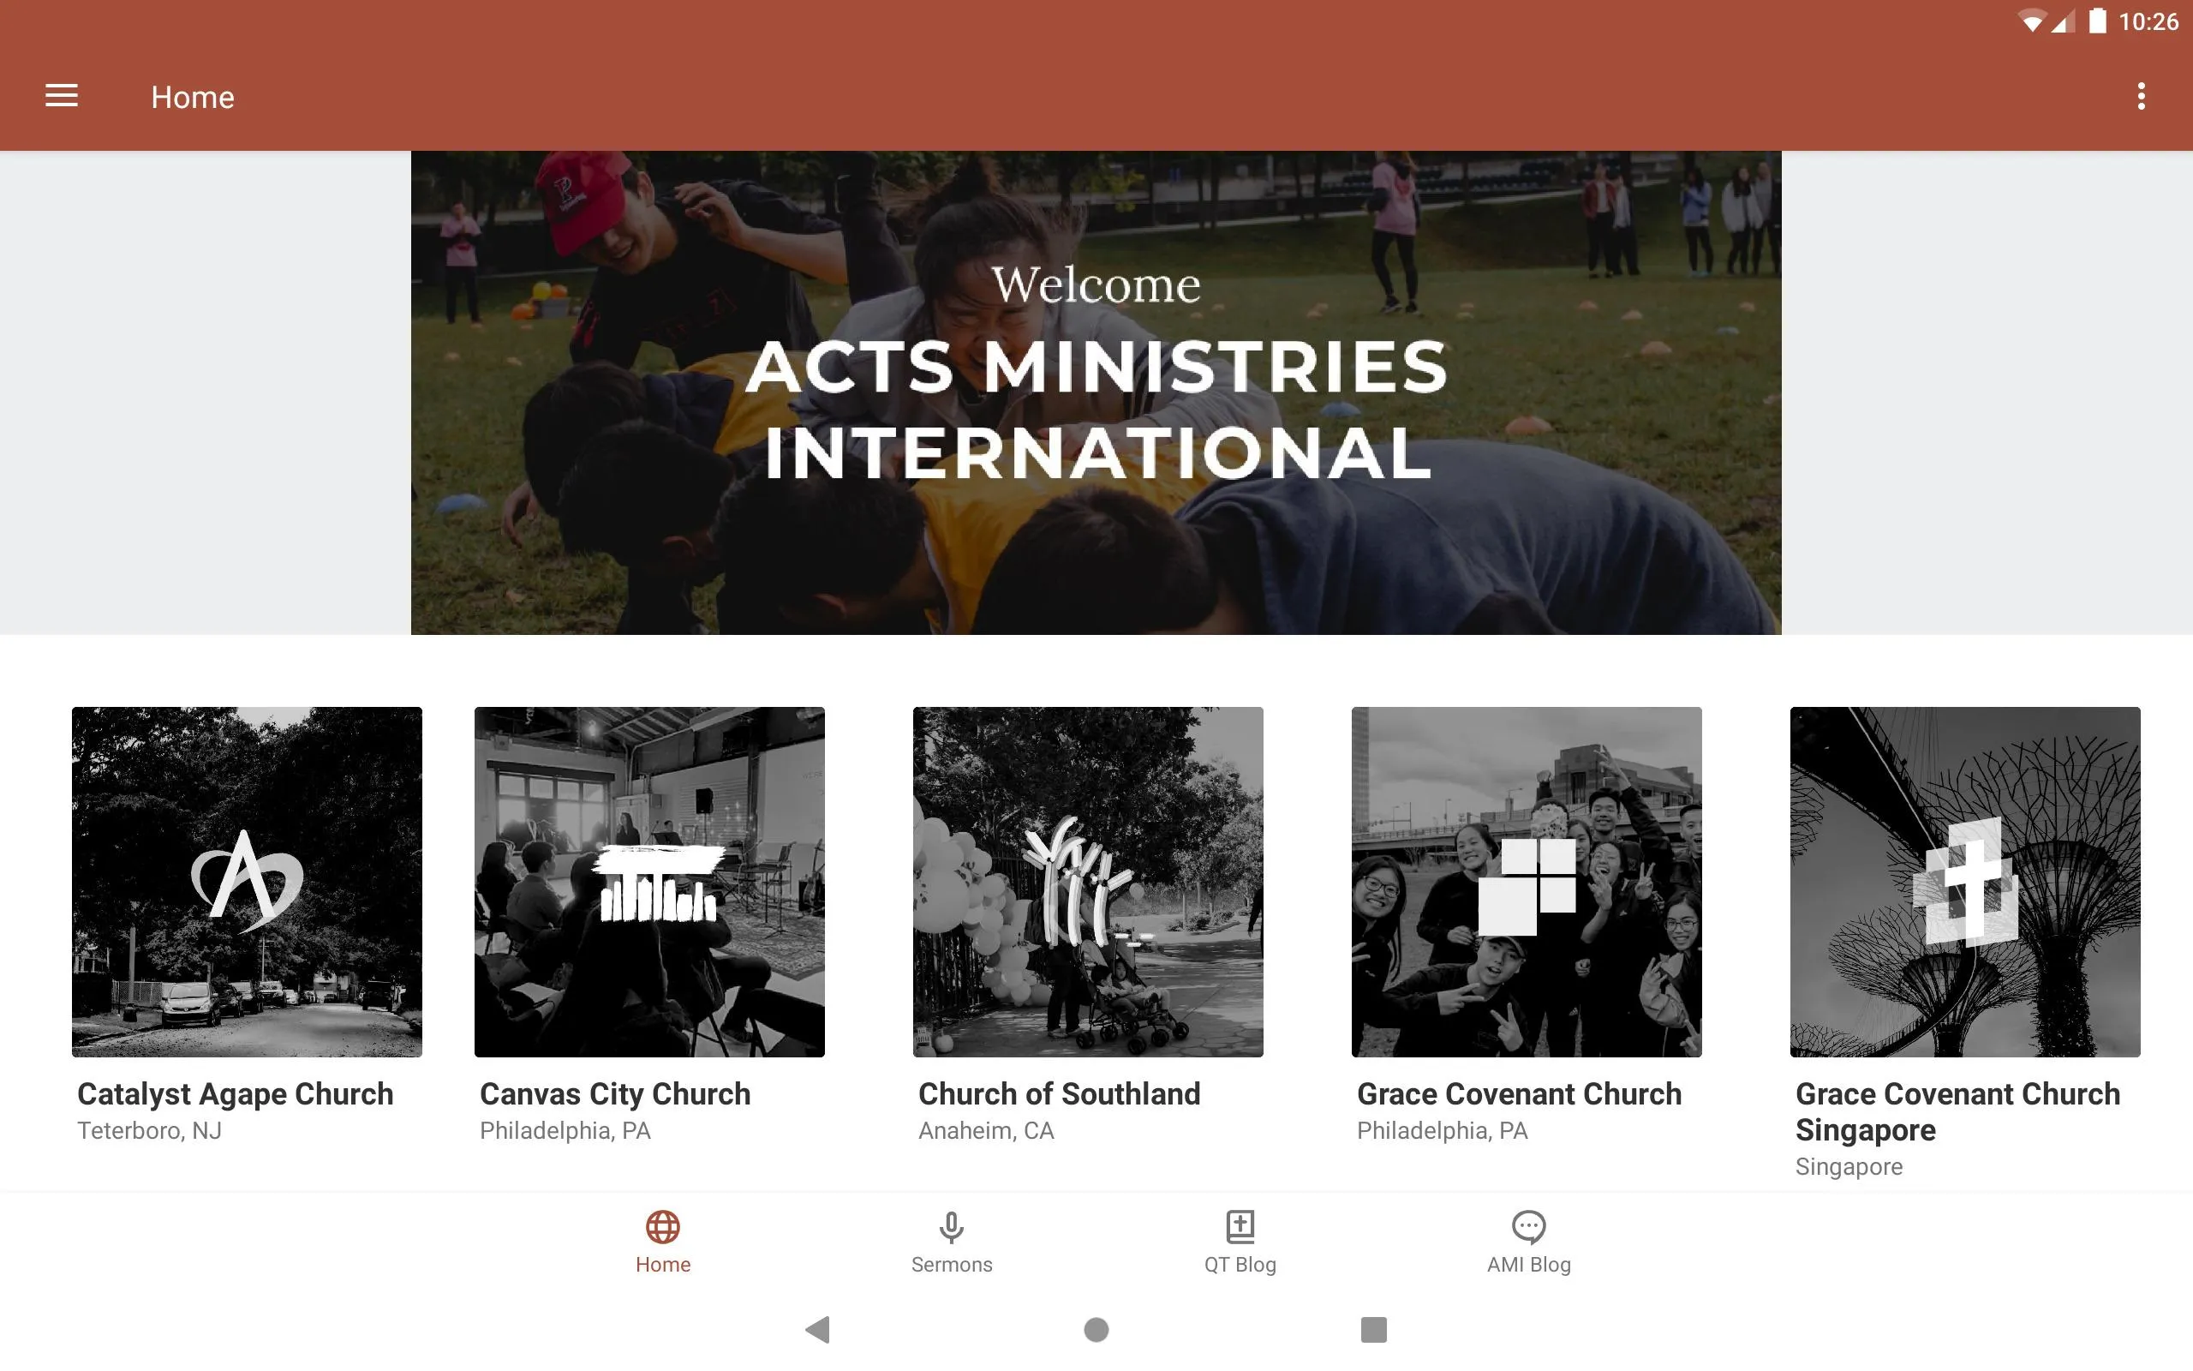
Task: Open the AMI Blog menu item
Action: click(1527, 1242)
